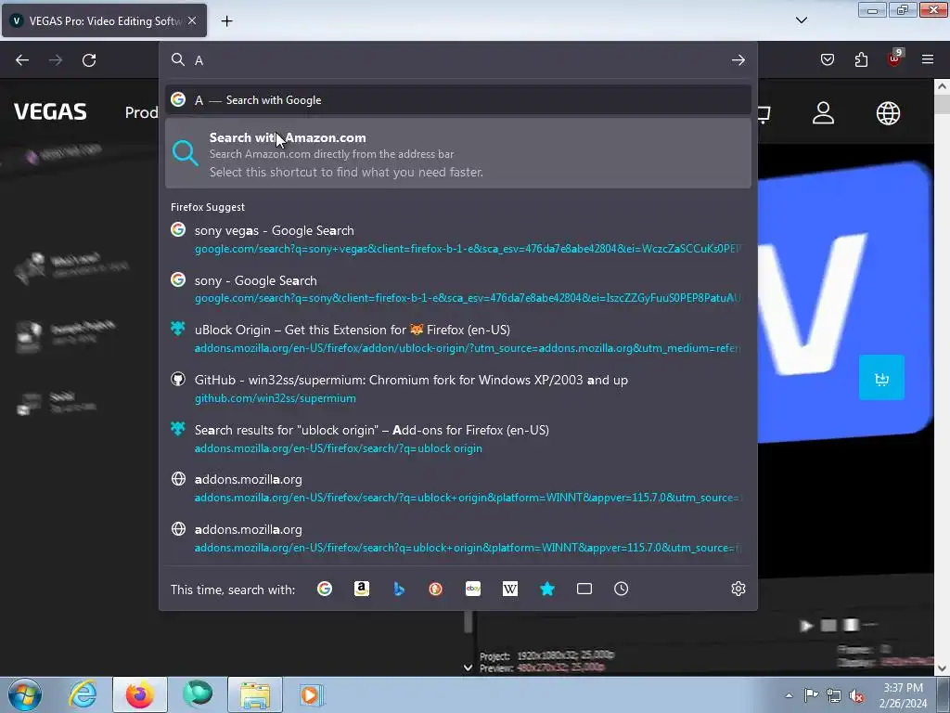Viewport: 950px width, 713px height.
Task: Open the language globe icon
Action: pos(888,112)
